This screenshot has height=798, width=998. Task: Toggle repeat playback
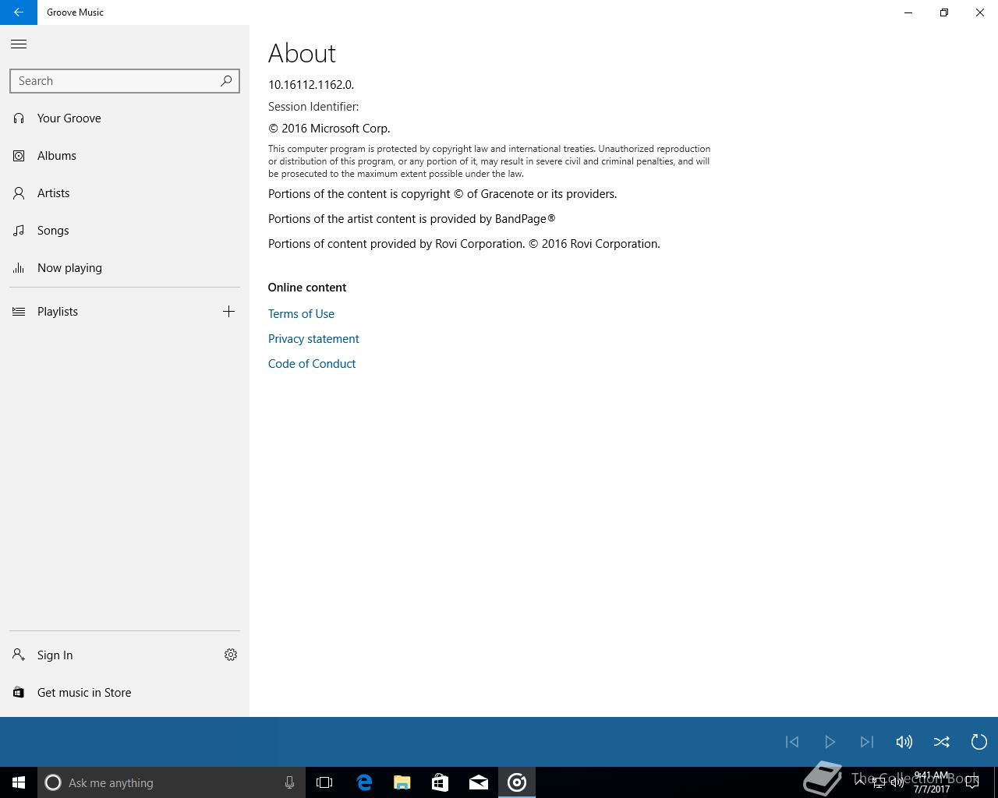click(979, 742)
